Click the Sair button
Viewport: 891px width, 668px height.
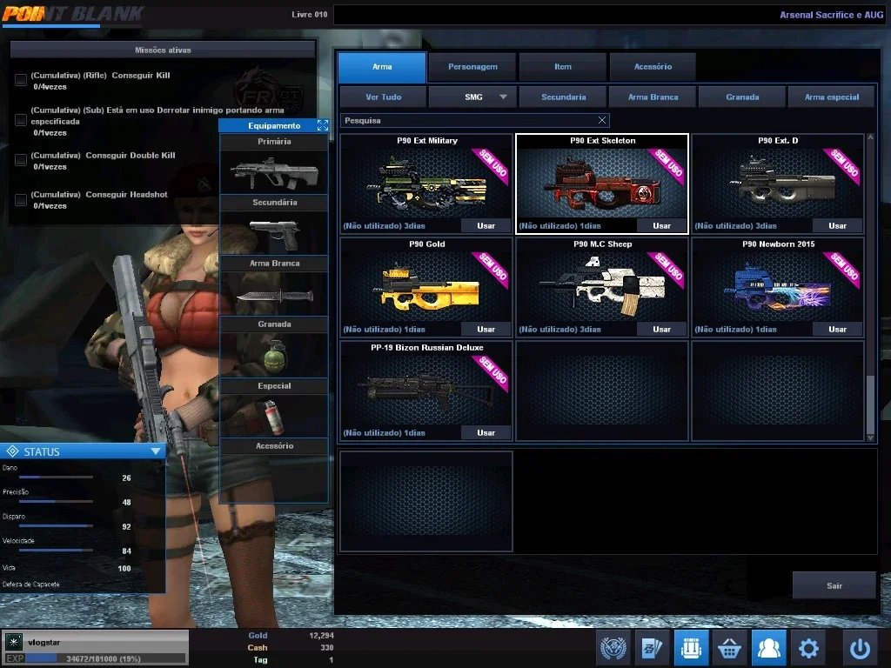834,585
